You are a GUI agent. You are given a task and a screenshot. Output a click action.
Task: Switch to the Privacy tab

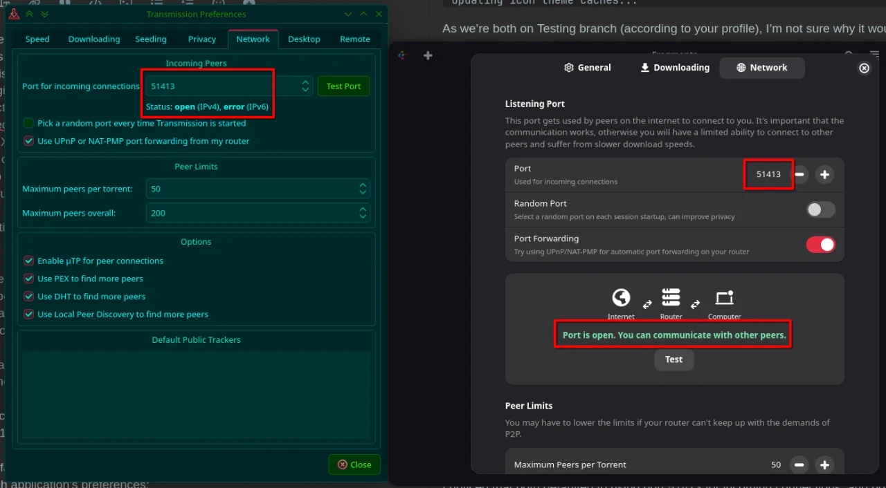coord(202,39)
